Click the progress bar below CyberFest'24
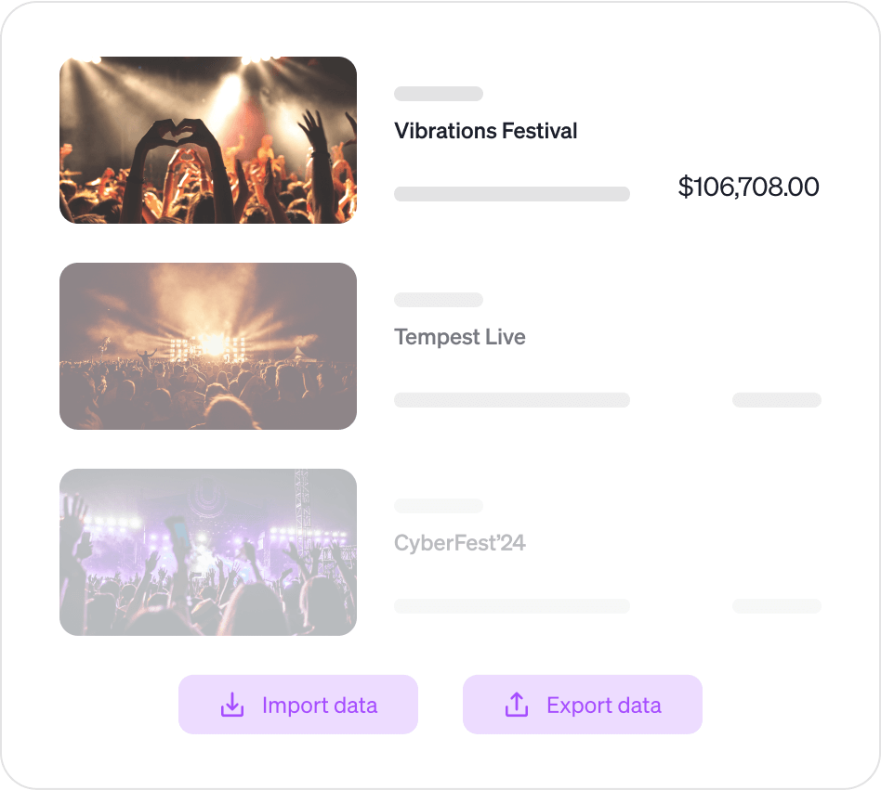Screen dimensions: 881x790 tap(512, 605)
